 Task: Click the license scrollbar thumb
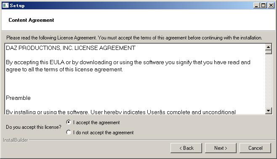tap(268, 52)
